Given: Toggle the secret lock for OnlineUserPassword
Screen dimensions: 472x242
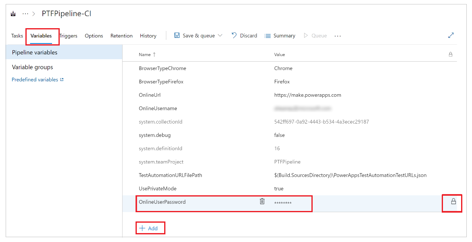Looking at the screenshot, I should (x=453, y=202).
